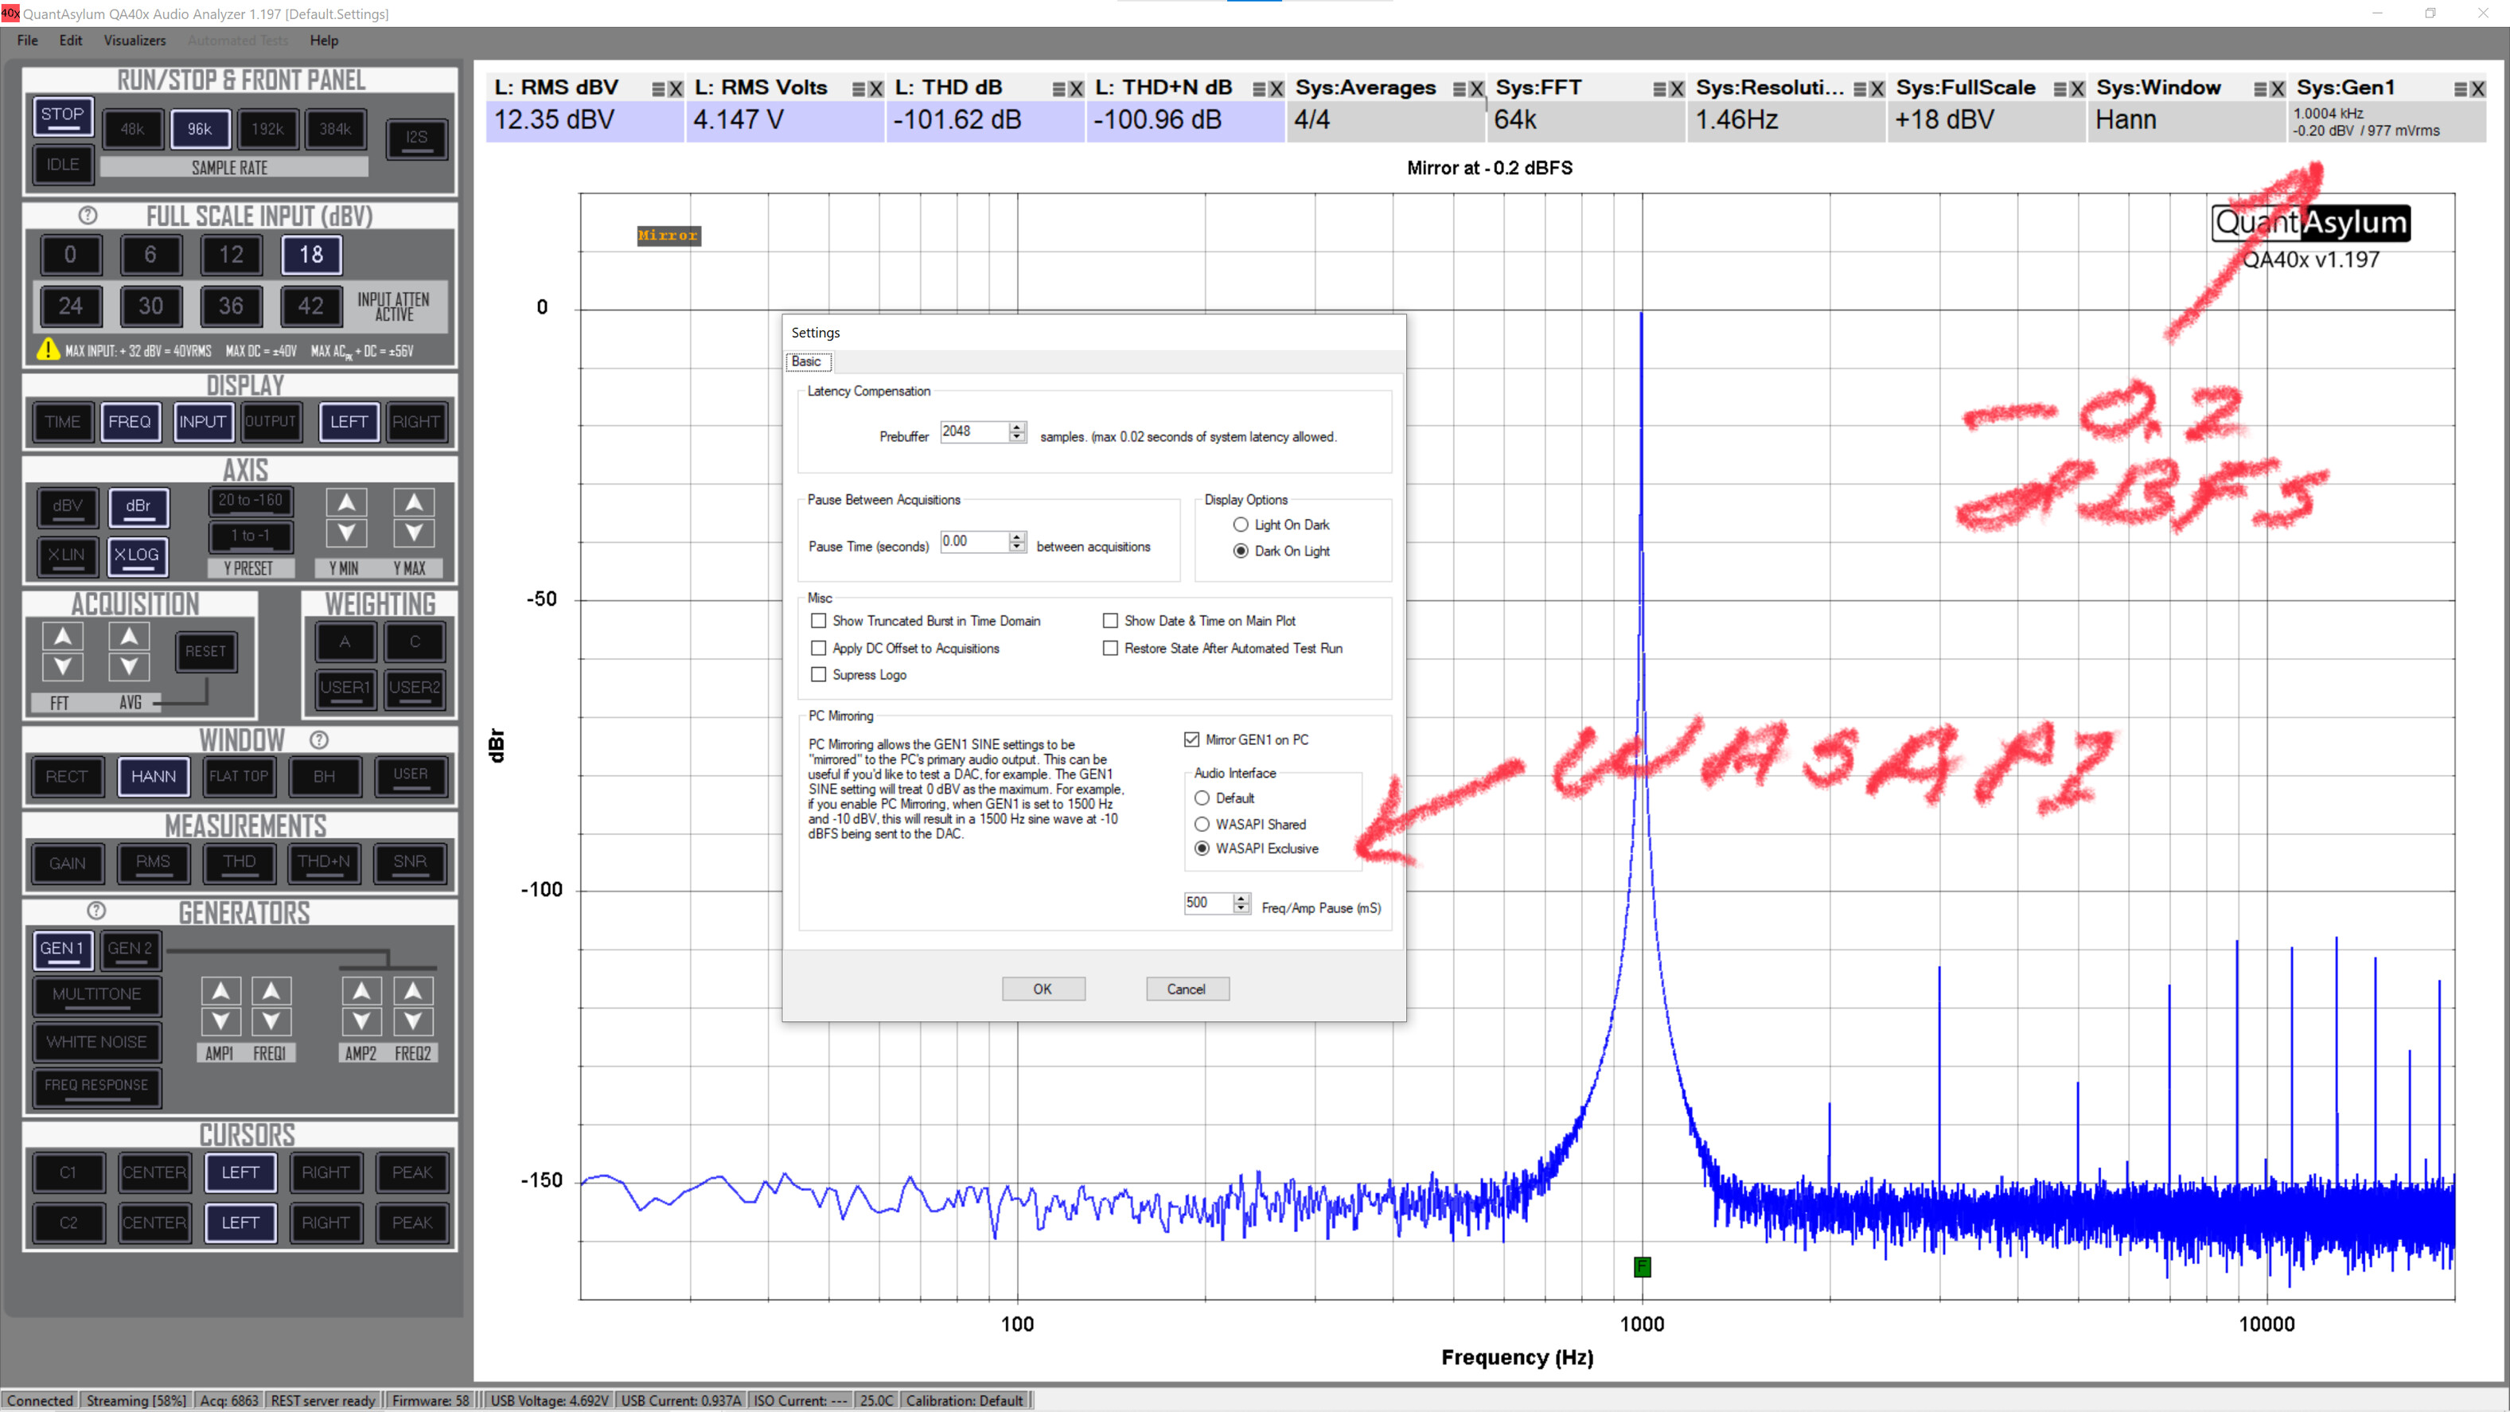Image resolution: width=2510 pixels, height=1412 pixels.
Task: Click OK in the Settings dialog
Action: click(x=1043, y=989)
